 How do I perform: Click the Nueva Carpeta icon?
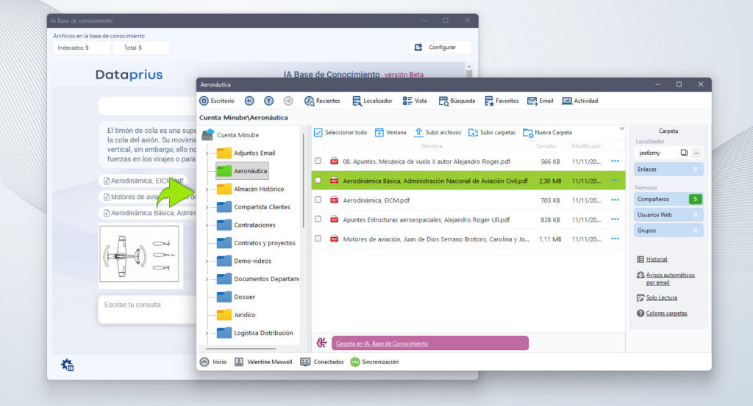(x=528, y=133)
